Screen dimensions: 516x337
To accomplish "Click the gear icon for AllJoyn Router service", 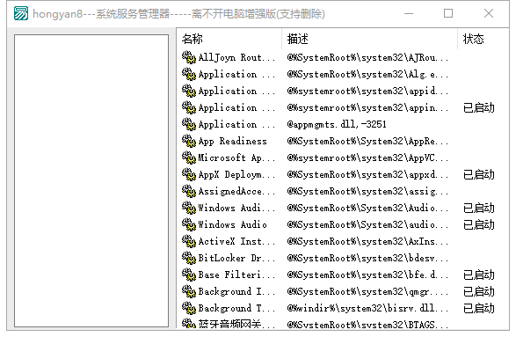I will 189,57.
